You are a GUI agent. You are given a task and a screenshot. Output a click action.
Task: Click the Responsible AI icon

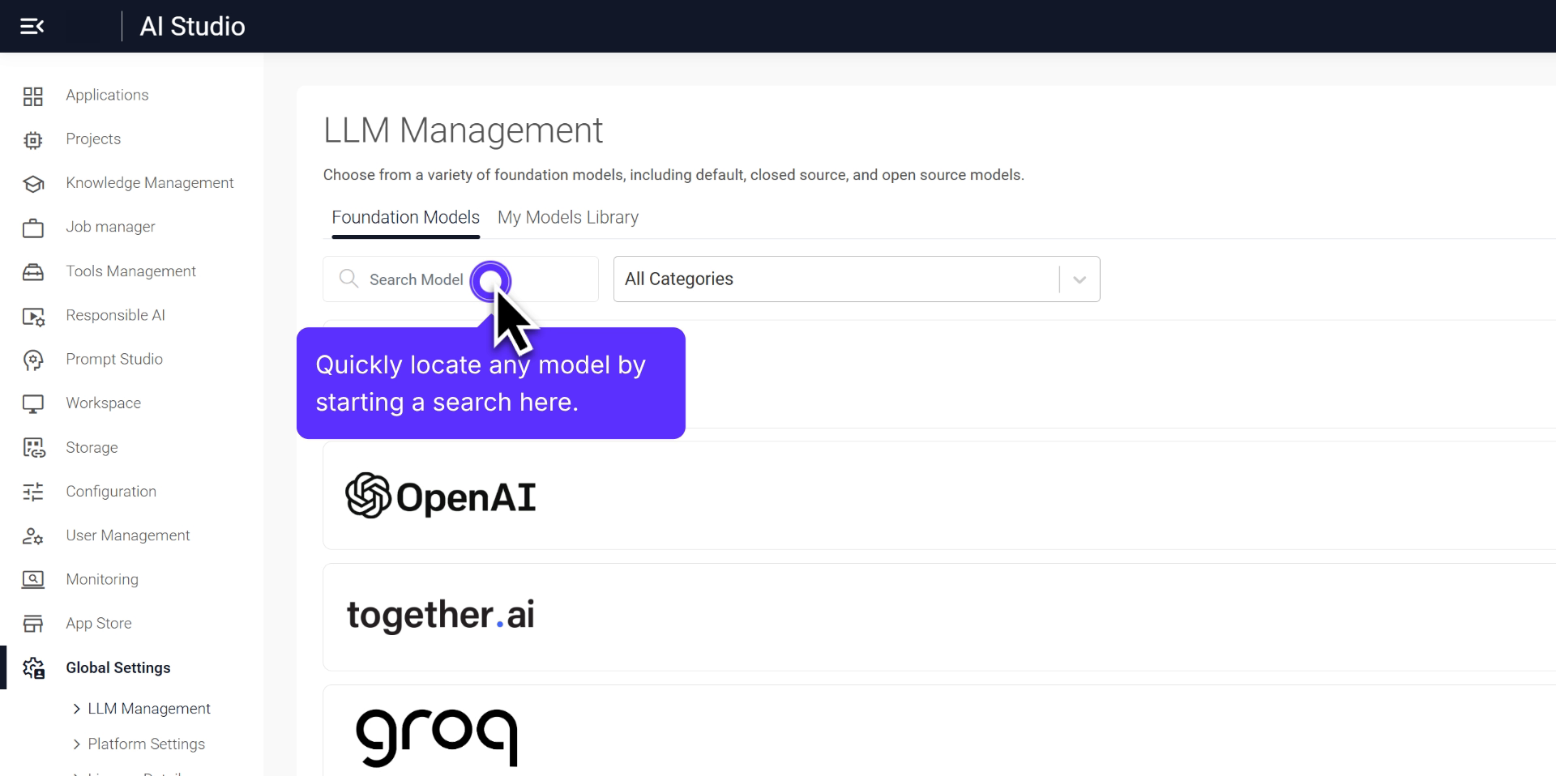[x=33, y=317]
